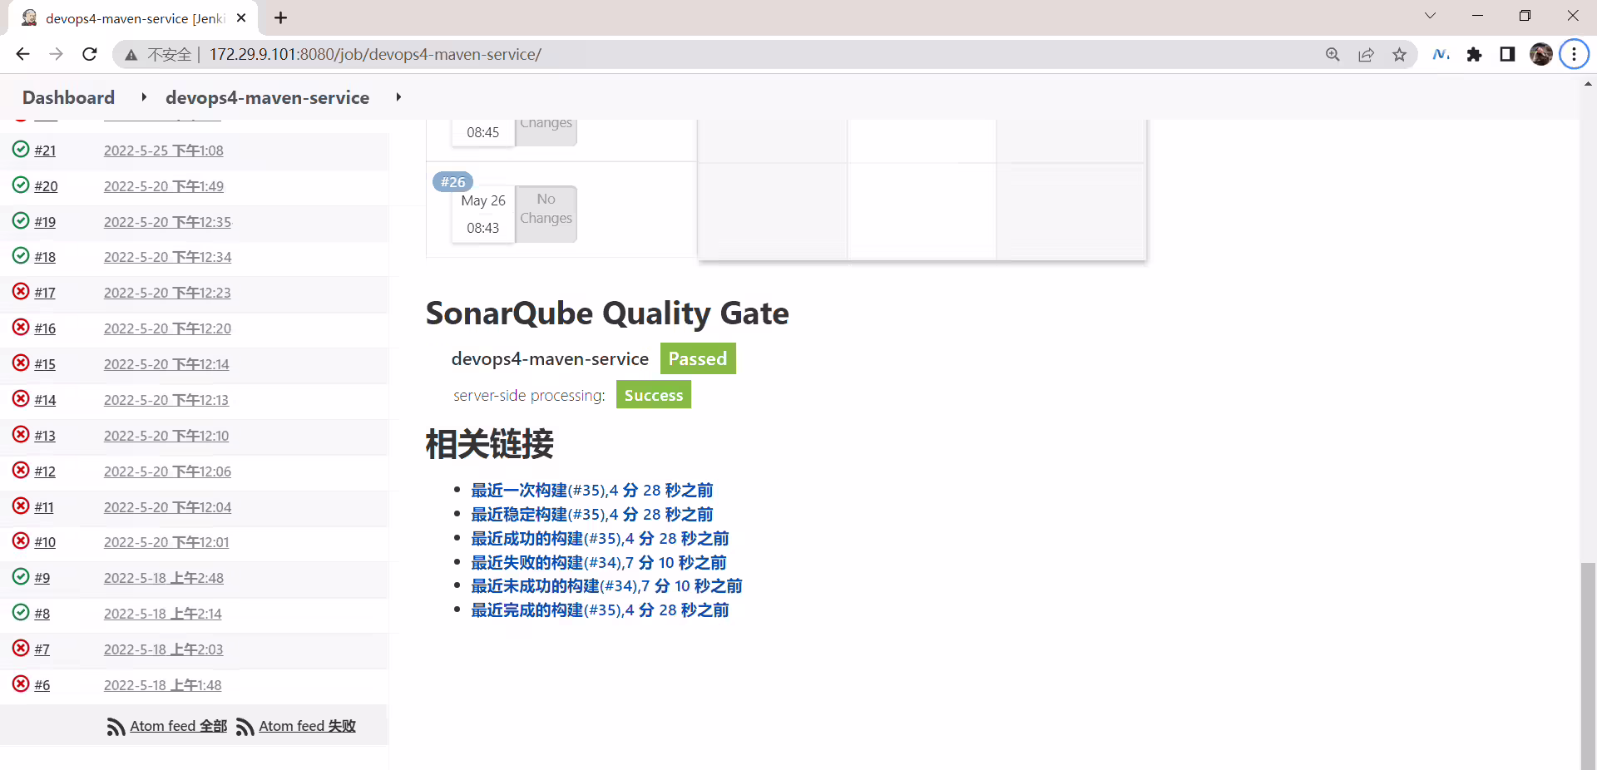Click the failed status icon for build #12
The width and height of the screenshot is (1597, 770).
pyautogui.click(x=21, y=470)
